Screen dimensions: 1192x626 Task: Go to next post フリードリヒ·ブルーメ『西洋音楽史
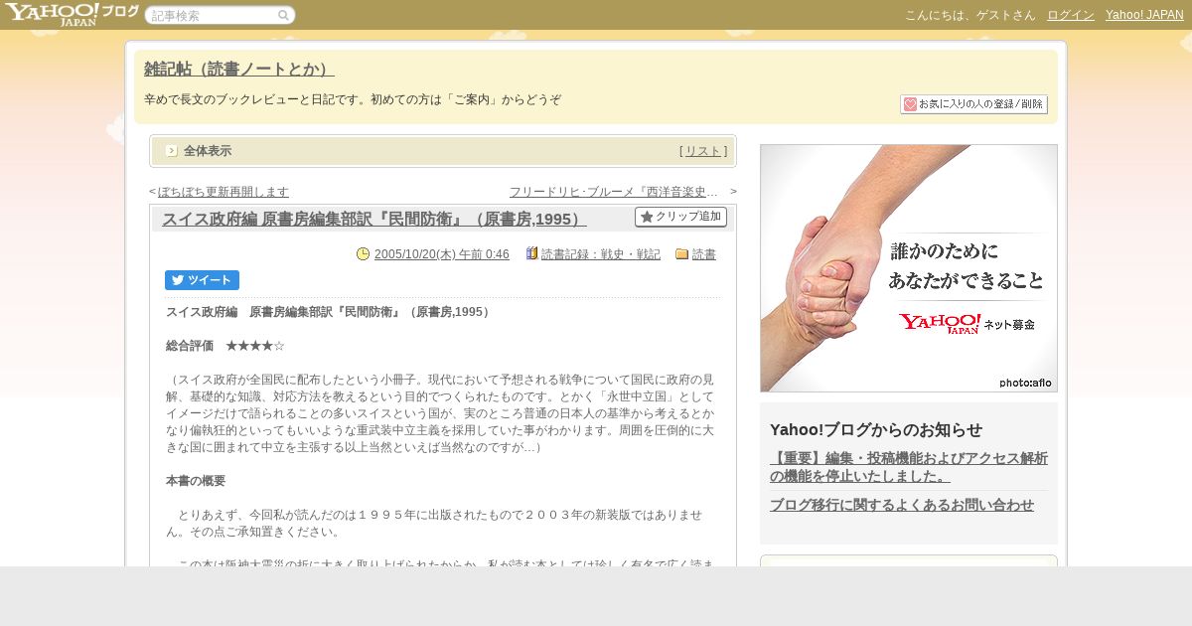(613, 192)
